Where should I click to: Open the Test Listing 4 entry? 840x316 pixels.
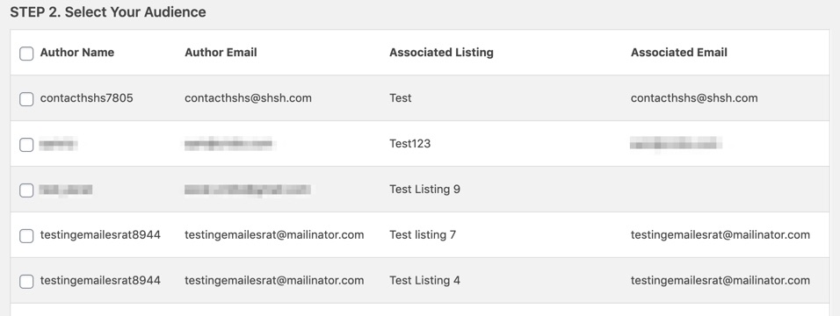[424, 280]
